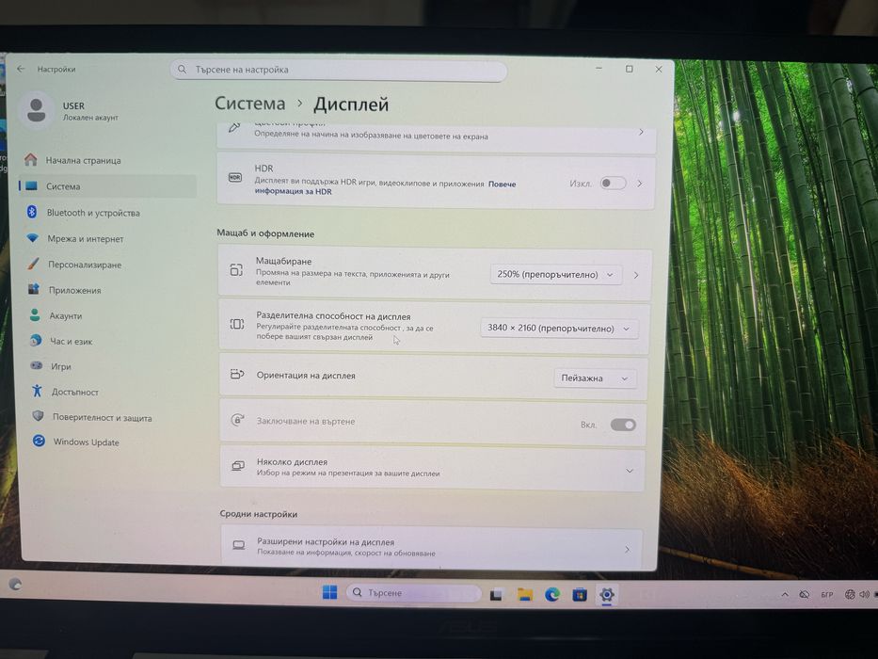The image size is (878, 659).
Task: Open HDR settings chevron arrow
Action: tap(640, 184)
